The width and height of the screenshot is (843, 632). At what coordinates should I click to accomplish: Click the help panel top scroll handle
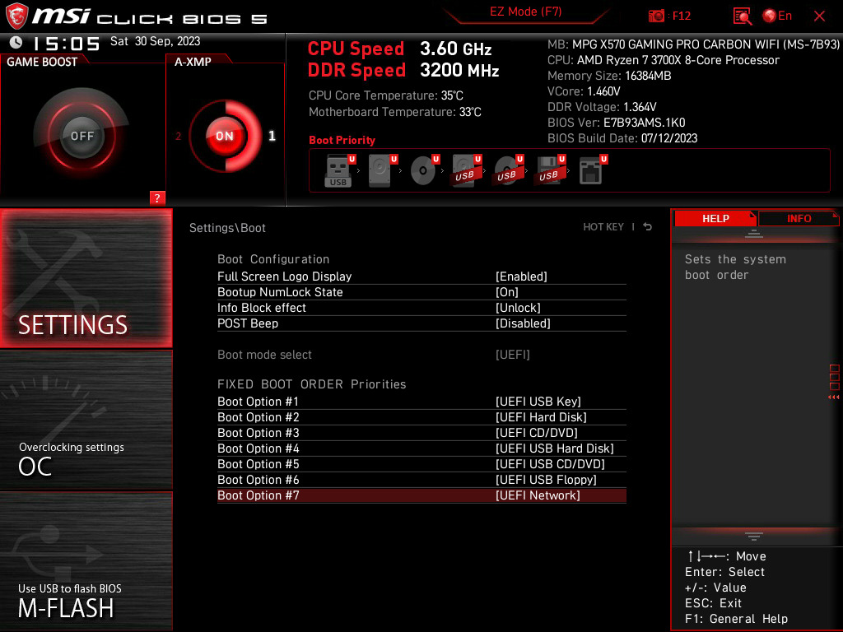754,233
